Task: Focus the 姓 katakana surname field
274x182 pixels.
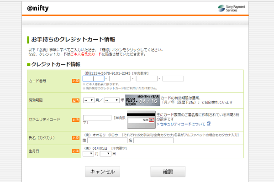Action: pyautogui.click(x=107, y=140)
